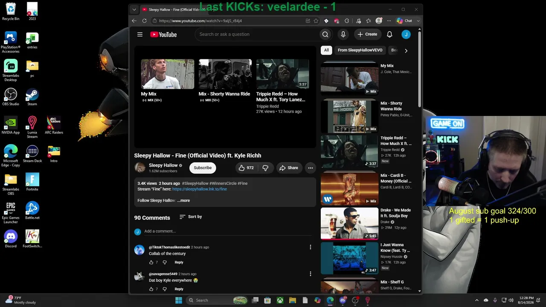Open Trippie Redd How Much X end-screen thumbnail
Screen dimensions: 546x307
[x=282, y=74]
